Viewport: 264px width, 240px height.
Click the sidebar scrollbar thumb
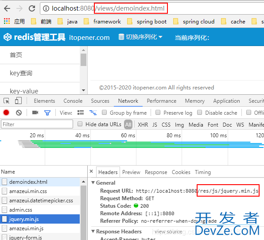coord(84,60)
